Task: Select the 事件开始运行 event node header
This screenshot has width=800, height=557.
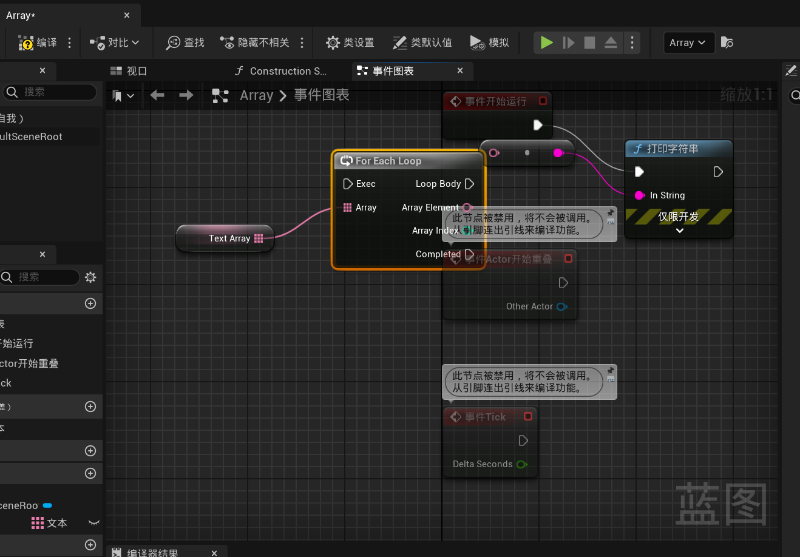Action: [498, 101]
